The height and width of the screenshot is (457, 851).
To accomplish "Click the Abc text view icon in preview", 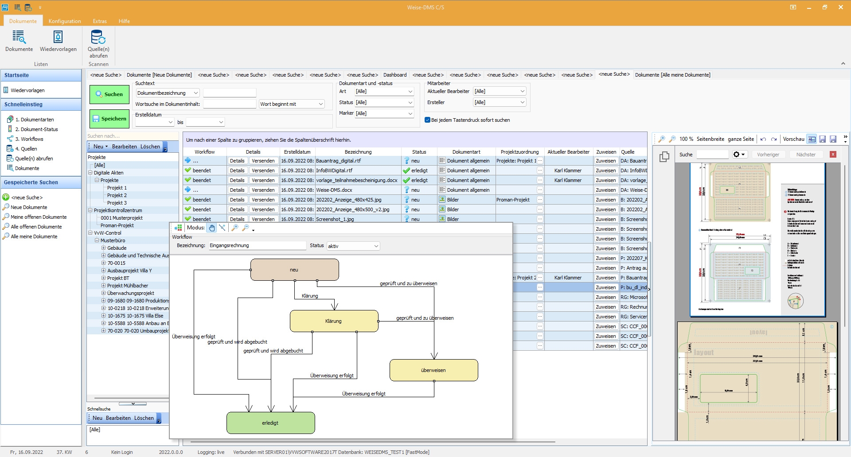I will point(812,139).
